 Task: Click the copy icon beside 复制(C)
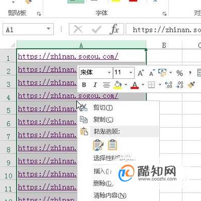pos(83,120)
